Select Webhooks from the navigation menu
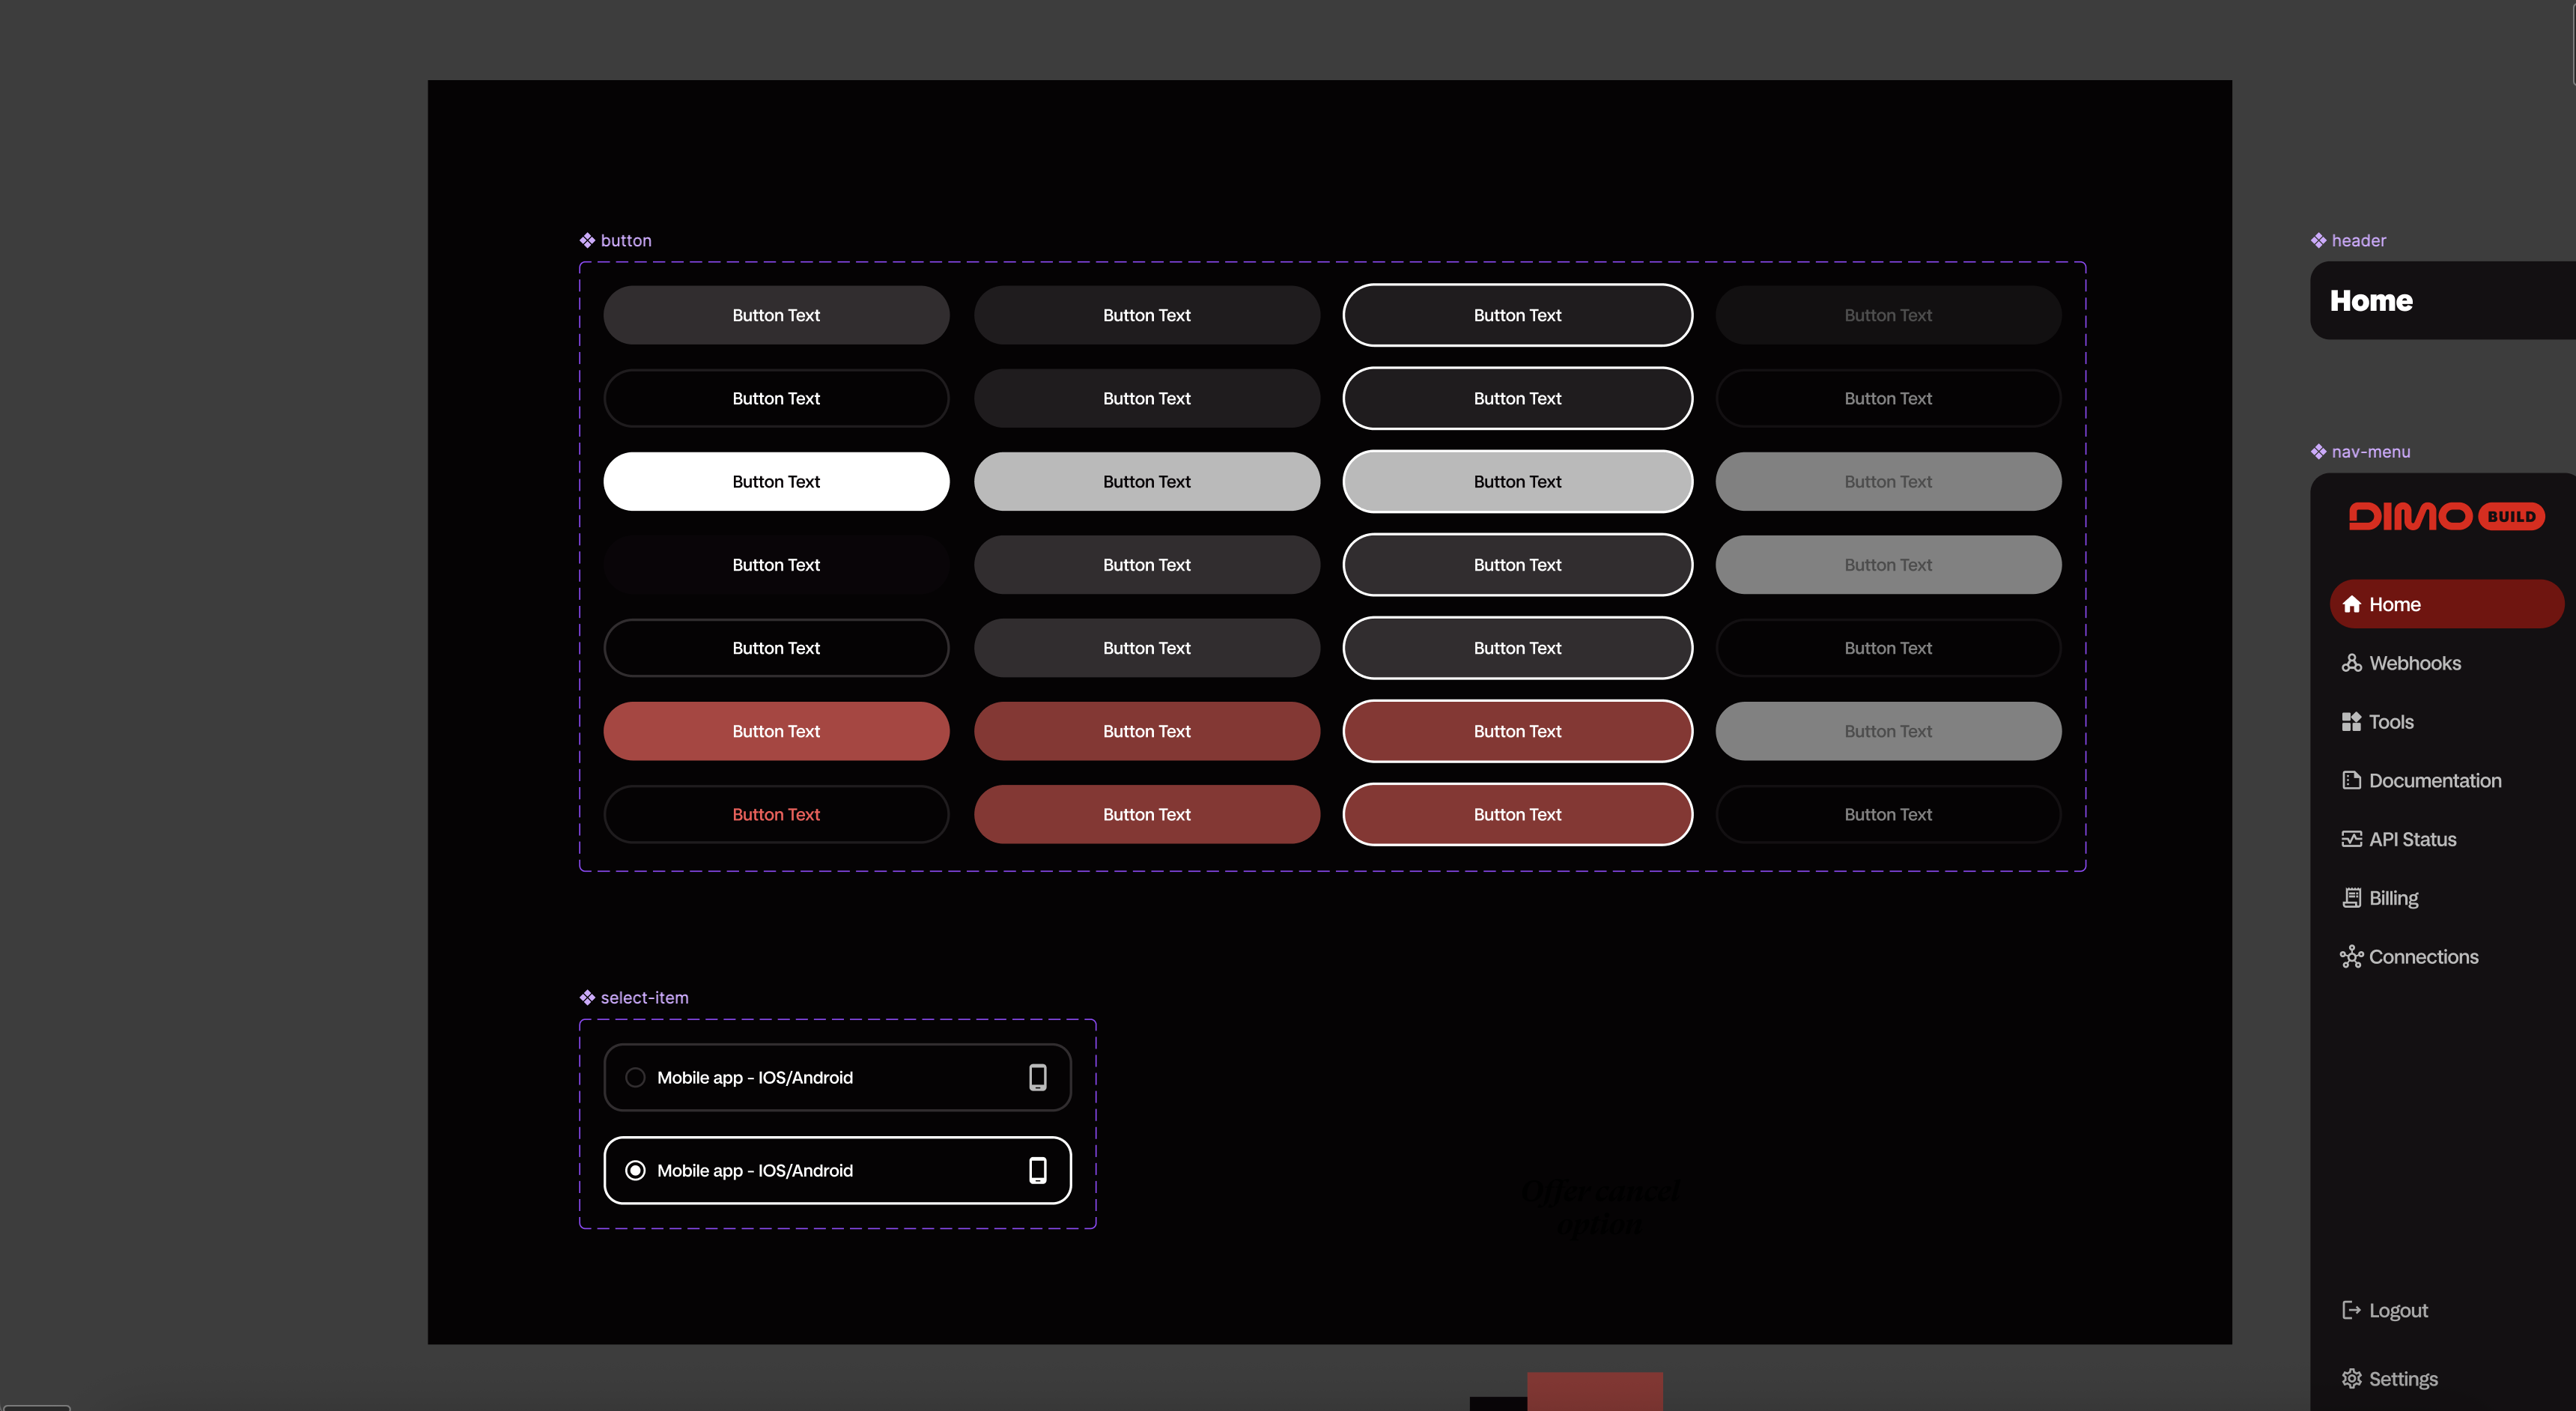 click(x=2415, y=662)
